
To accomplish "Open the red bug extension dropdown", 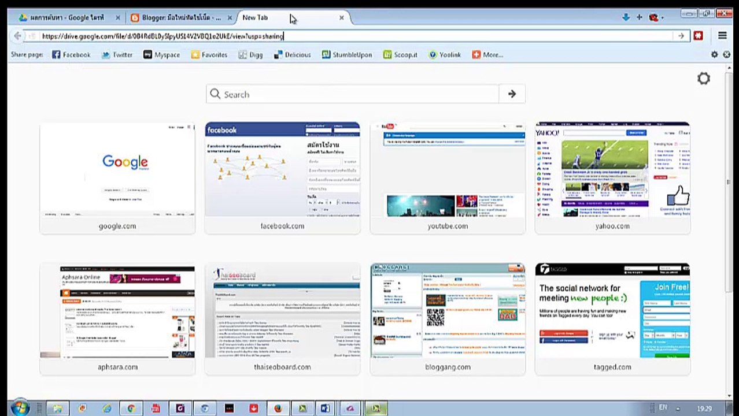I will point(656,17).
